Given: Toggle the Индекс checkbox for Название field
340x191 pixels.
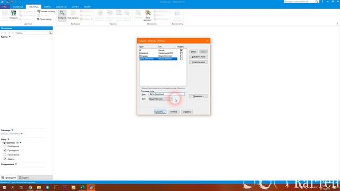Looking at the screenshot, I should (x=182, y=53).
